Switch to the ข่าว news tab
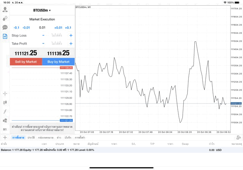This screenshot has width=243, height=170. coord(59,137)
